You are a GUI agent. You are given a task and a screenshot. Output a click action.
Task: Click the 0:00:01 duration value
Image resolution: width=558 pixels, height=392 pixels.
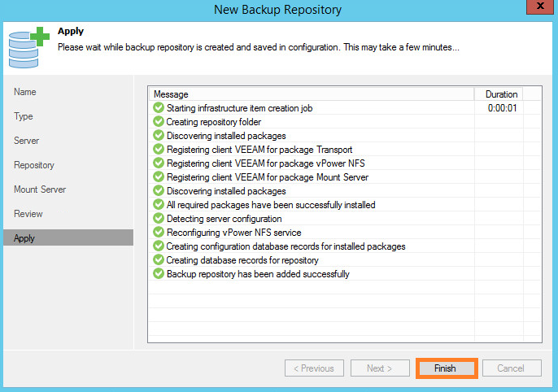tap(502, 108)
